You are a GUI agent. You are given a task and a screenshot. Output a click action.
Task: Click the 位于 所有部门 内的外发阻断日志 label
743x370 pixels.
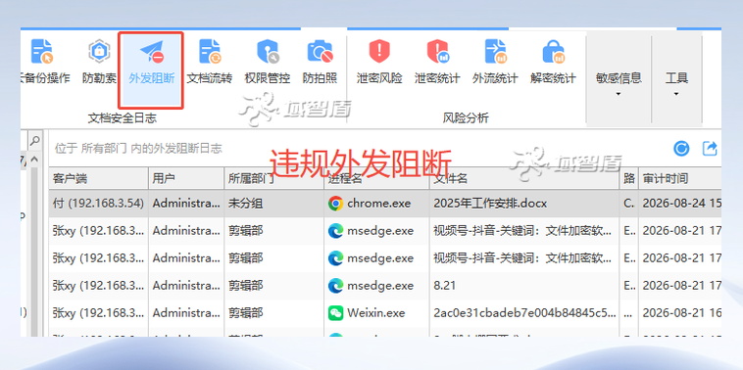pyautogui.click(x=138, y=149)
